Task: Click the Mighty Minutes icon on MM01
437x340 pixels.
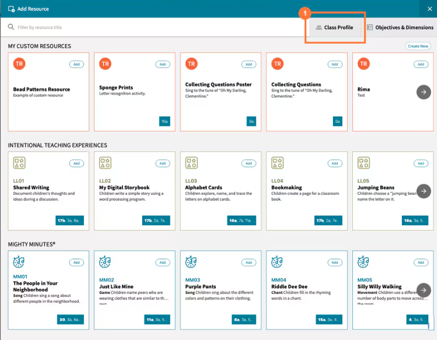Action: (19, 262)
